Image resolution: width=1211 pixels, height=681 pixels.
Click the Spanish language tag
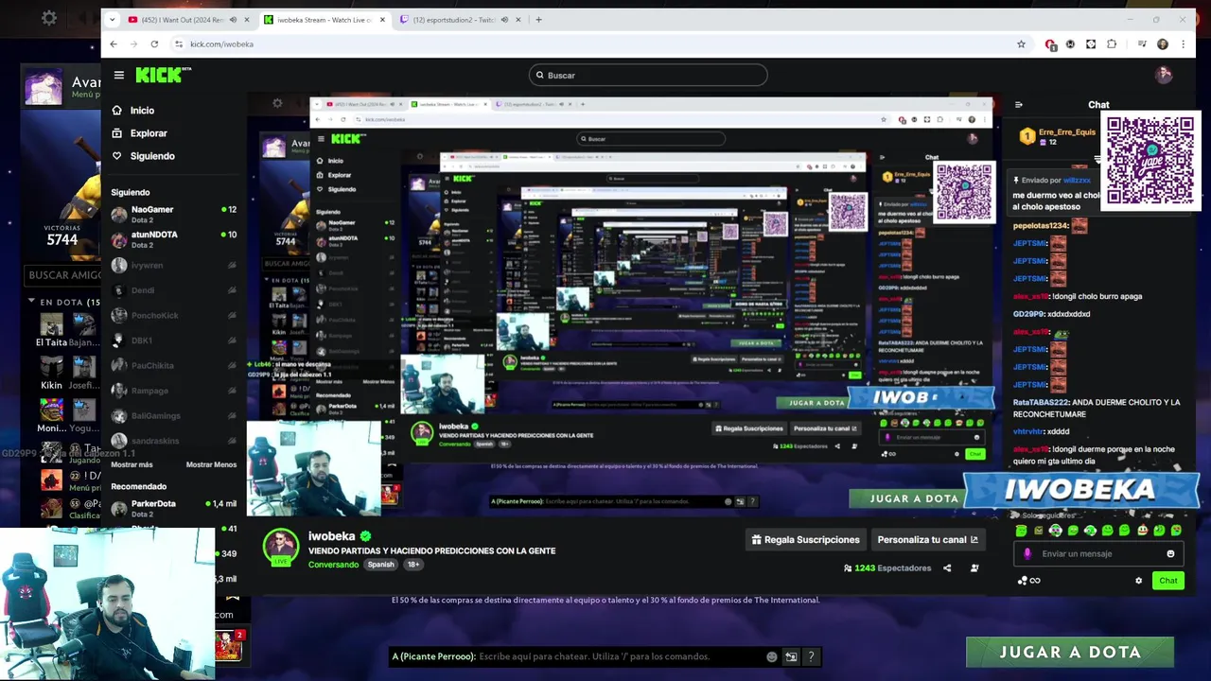click(380, 565)
